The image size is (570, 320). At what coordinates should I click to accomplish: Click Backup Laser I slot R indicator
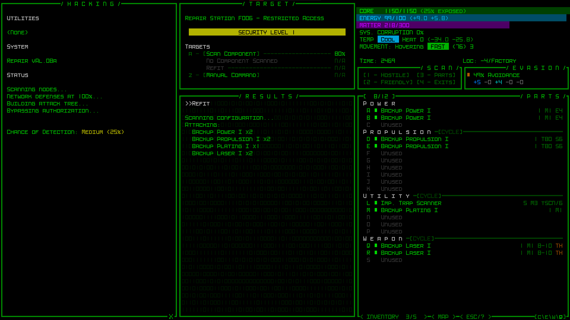pos(376,253)
